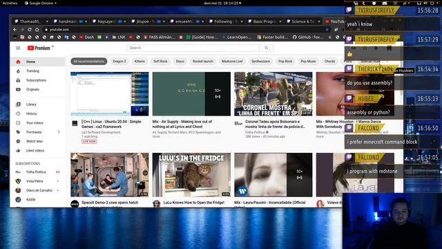Open Your videos in sidebar
Viewport: 442px width, 249px height.
click(x=38, y=123)
